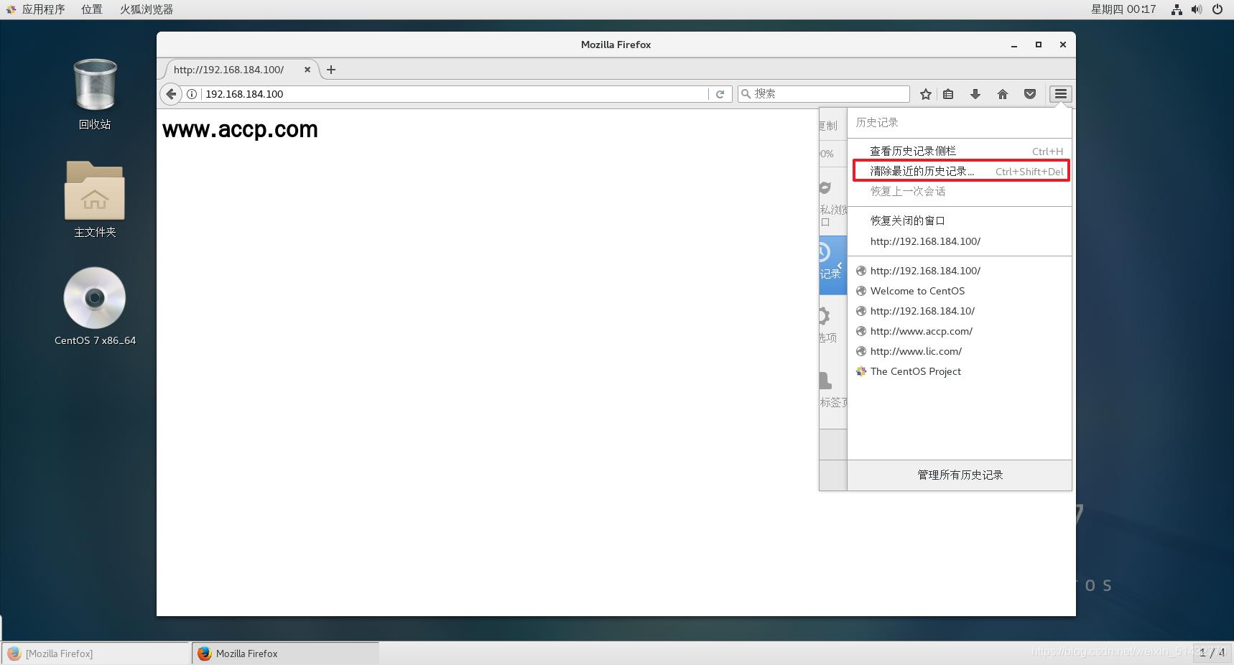Image resolution: width=1234 pixels, height=665 pixels.
Task: Open the power menu tray icon
Action: point(1217,9)
